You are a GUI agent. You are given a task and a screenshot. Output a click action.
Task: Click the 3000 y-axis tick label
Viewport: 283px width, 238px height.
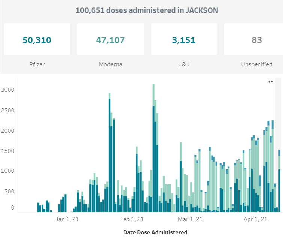[x=7, y=90]
